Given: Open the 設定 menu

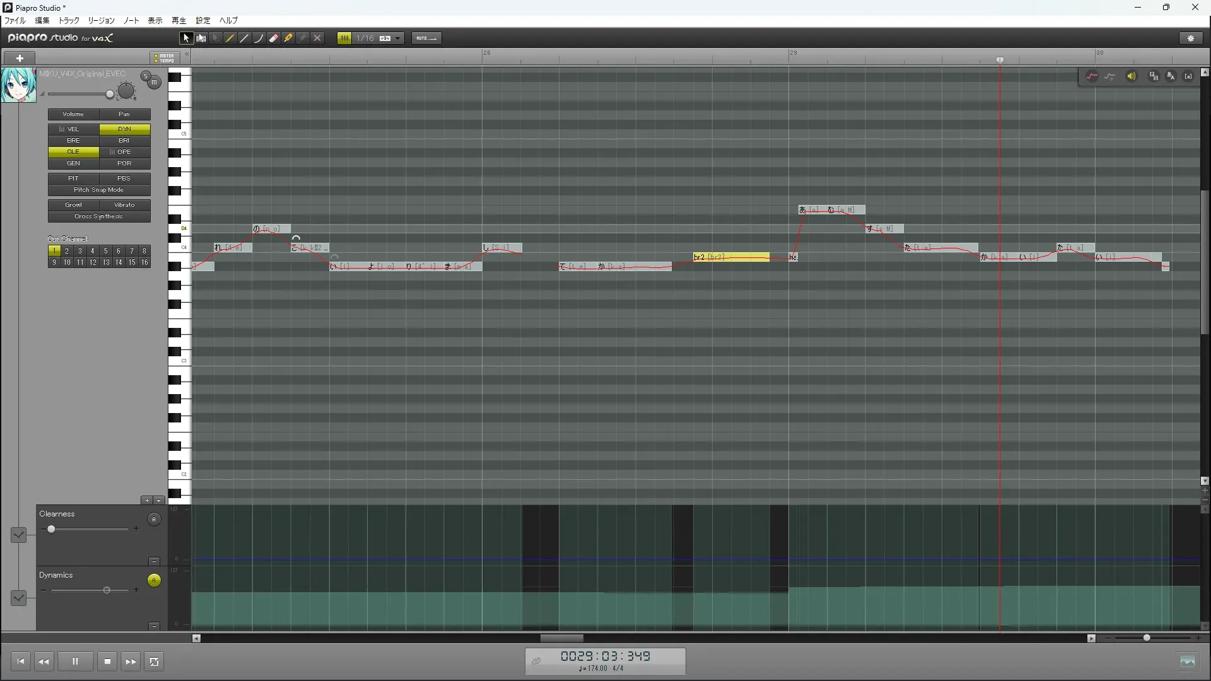Looking at the screenshot, I should click(x=202, y=21).
